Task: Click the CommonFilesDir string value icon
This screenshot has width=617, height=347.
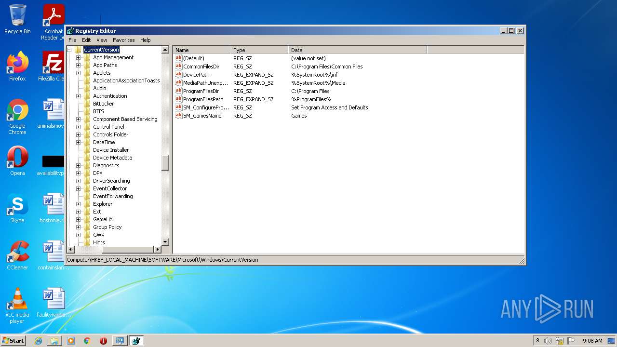Action: pos(178,66)
